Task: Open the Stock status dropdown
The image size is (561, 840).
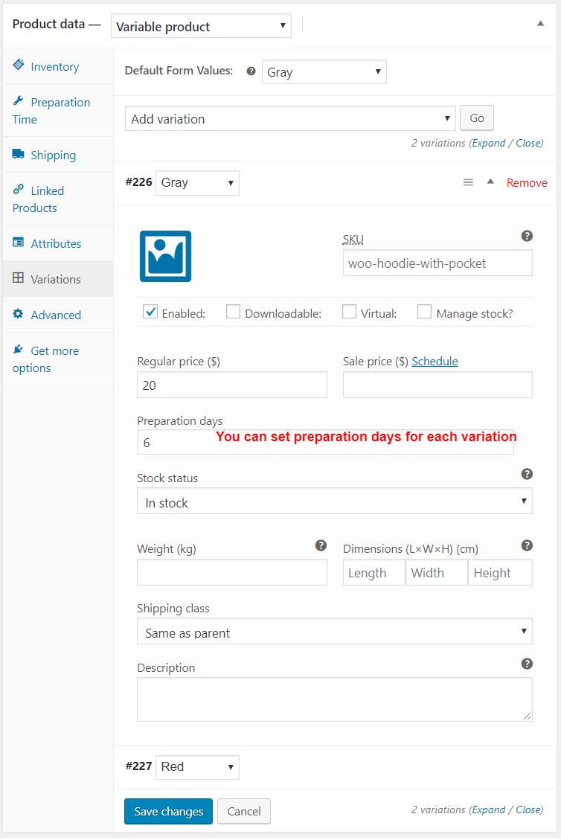Action: click(x=334, y=501)
